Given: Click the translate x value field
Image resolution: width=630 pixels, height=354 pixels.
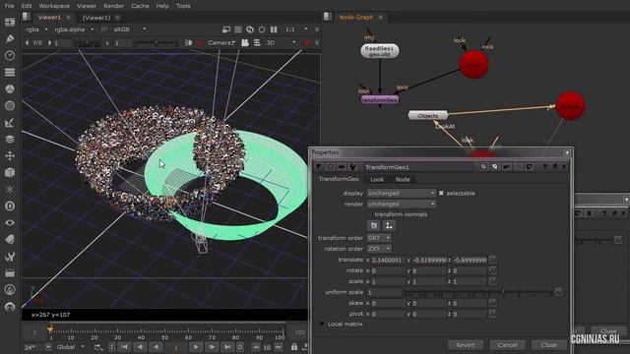Looking at the screenshot, I should (x=388, y=260).
